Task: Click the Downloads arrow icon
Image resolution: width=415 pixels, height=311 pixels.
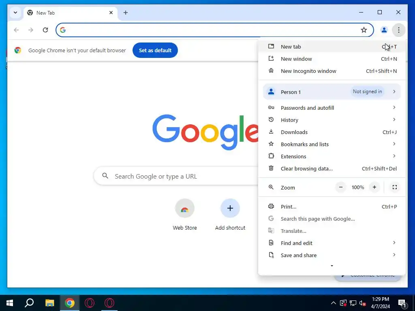Action: [x=271, y=132]
